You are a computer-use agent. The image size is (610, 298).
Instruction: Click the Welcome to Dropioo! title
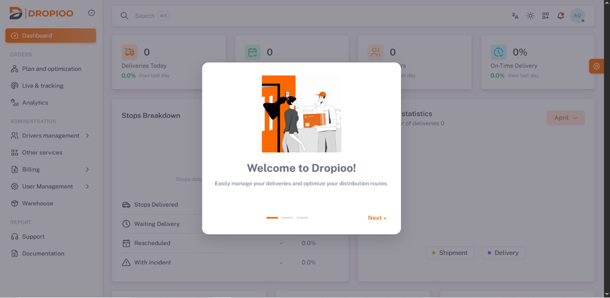pos(302,168)
